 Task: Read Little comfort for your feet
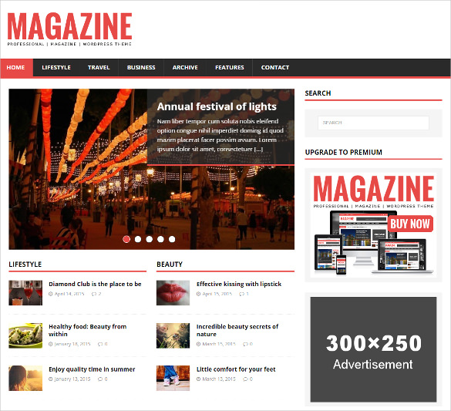pos(236,369)
